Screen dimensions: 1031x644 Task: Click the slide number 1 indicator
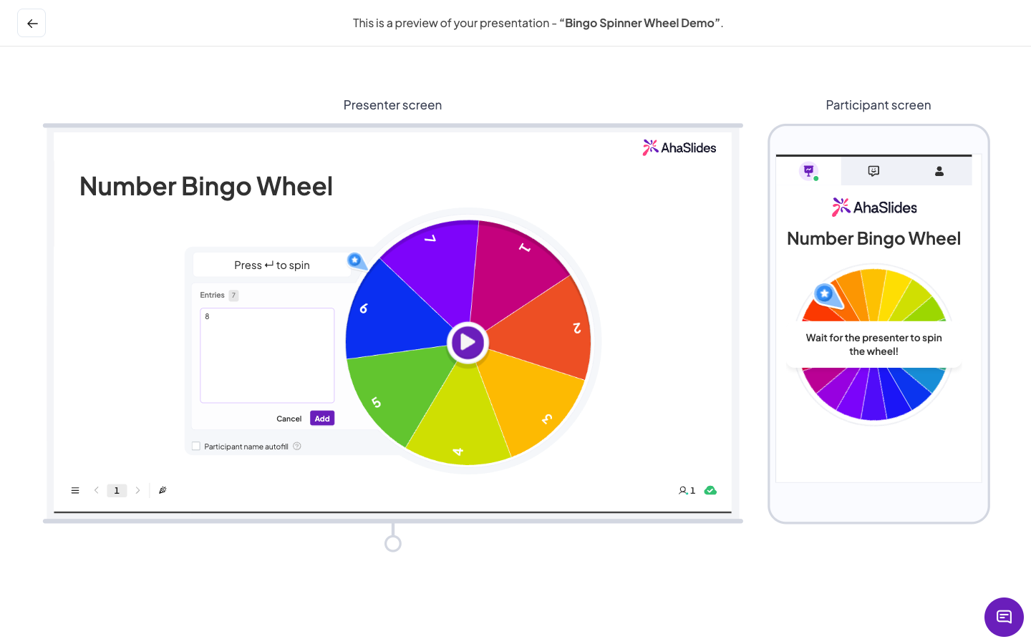(x=117, y=490)
